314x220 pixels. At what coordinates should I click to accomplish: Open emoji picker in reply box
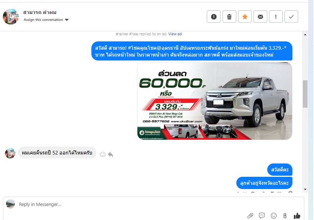274,216
